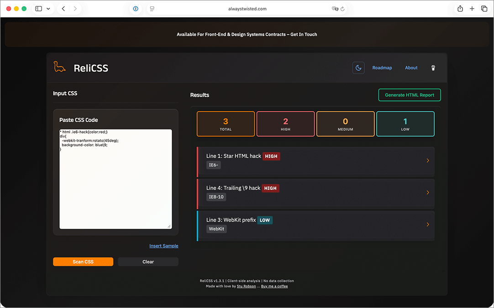The image size is (494, 308).
Task: Open the sidebar options dropdown arrow
Action: (x=48, y=9)
